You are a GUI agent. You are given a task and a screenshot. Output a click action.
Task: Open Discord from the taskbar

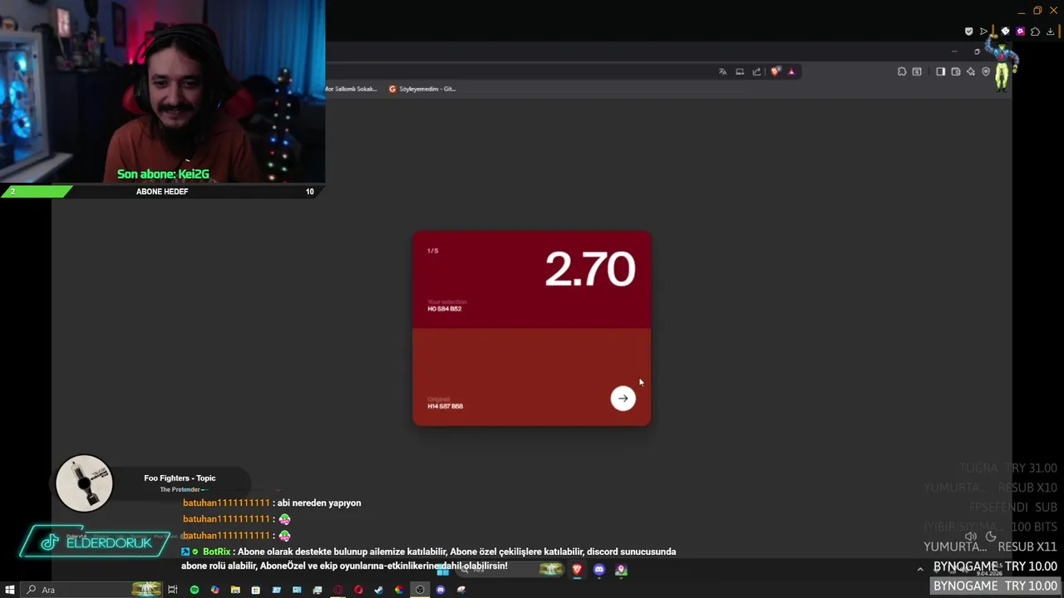(x=441, y=590)
